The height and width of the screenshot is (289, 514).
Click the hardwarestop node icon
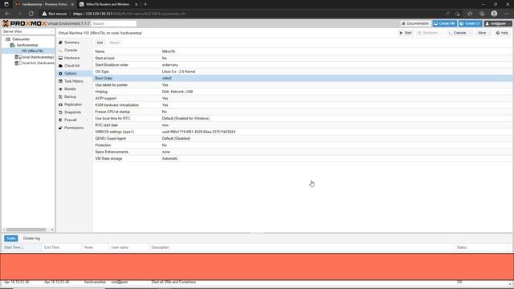[x=13, y=45]
